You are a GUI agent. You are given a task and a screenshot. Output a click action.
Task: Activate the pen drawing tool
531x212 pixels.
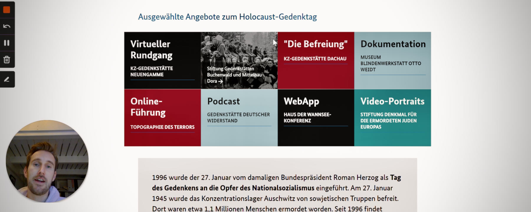(6, 79)
